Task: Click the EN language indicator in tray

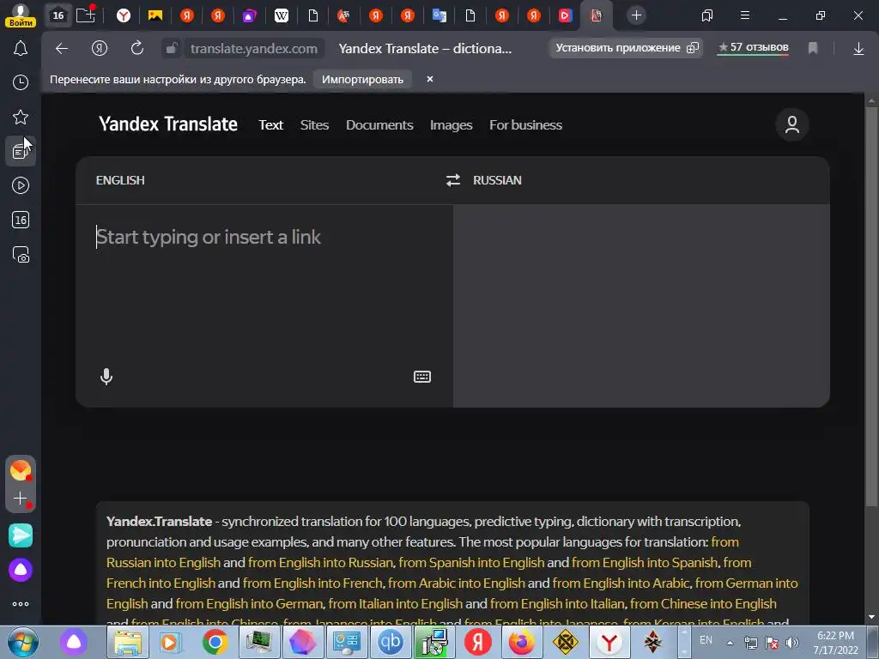Action: pyautogui.click(x=706, y=640)
